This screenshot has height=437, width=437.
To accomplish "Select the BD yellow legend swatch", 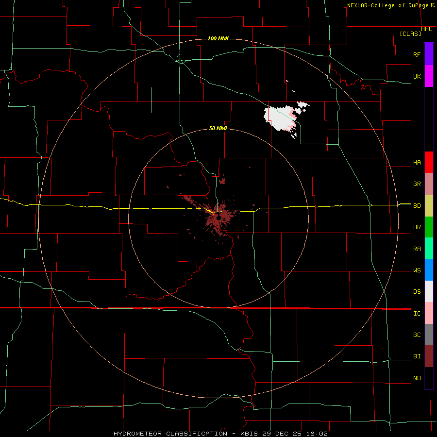I will (429, 206).
